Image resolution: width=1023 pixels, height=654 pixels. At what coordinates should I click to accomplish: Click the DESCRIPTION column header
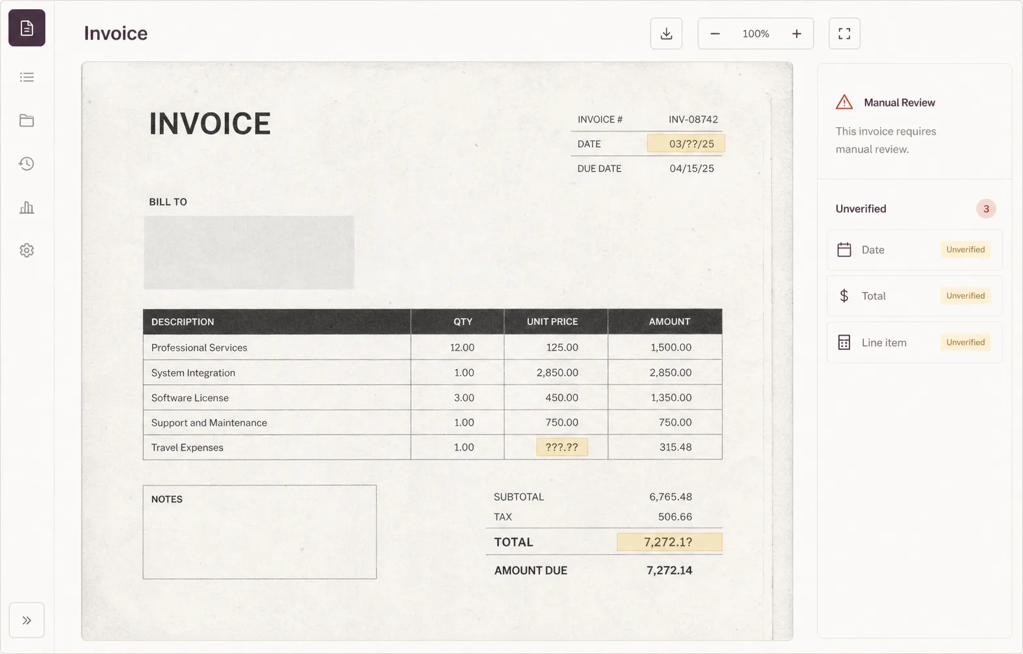tap(183, 321)
